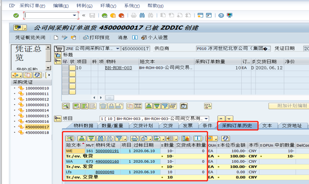Expand the 标题 header section icon
The image size is (309, 184).
tap(58, 55)
